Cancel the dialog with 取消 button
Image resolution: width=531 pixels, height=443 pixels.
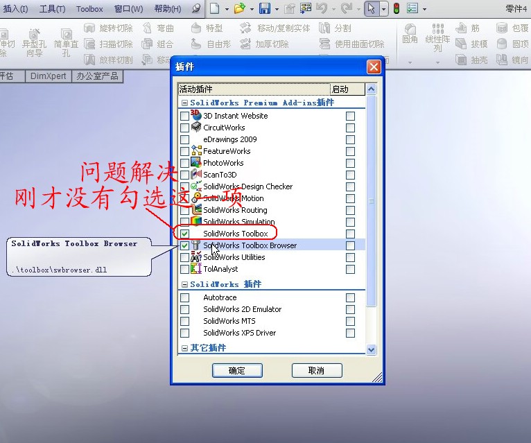pos(317,370)
